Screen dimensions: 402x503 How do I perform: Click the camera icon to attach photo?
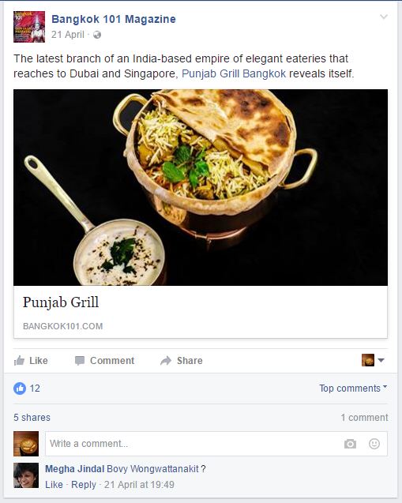(350, 444)
